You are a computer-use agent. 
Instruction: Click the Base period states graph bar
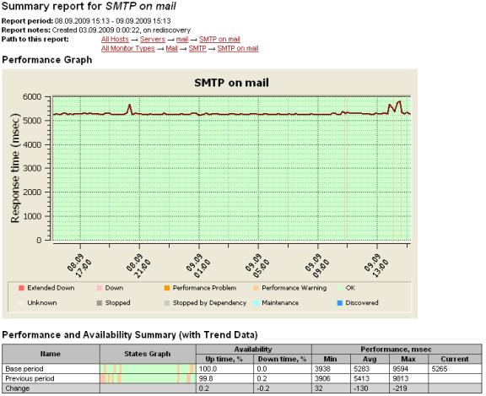coord(148,369)
